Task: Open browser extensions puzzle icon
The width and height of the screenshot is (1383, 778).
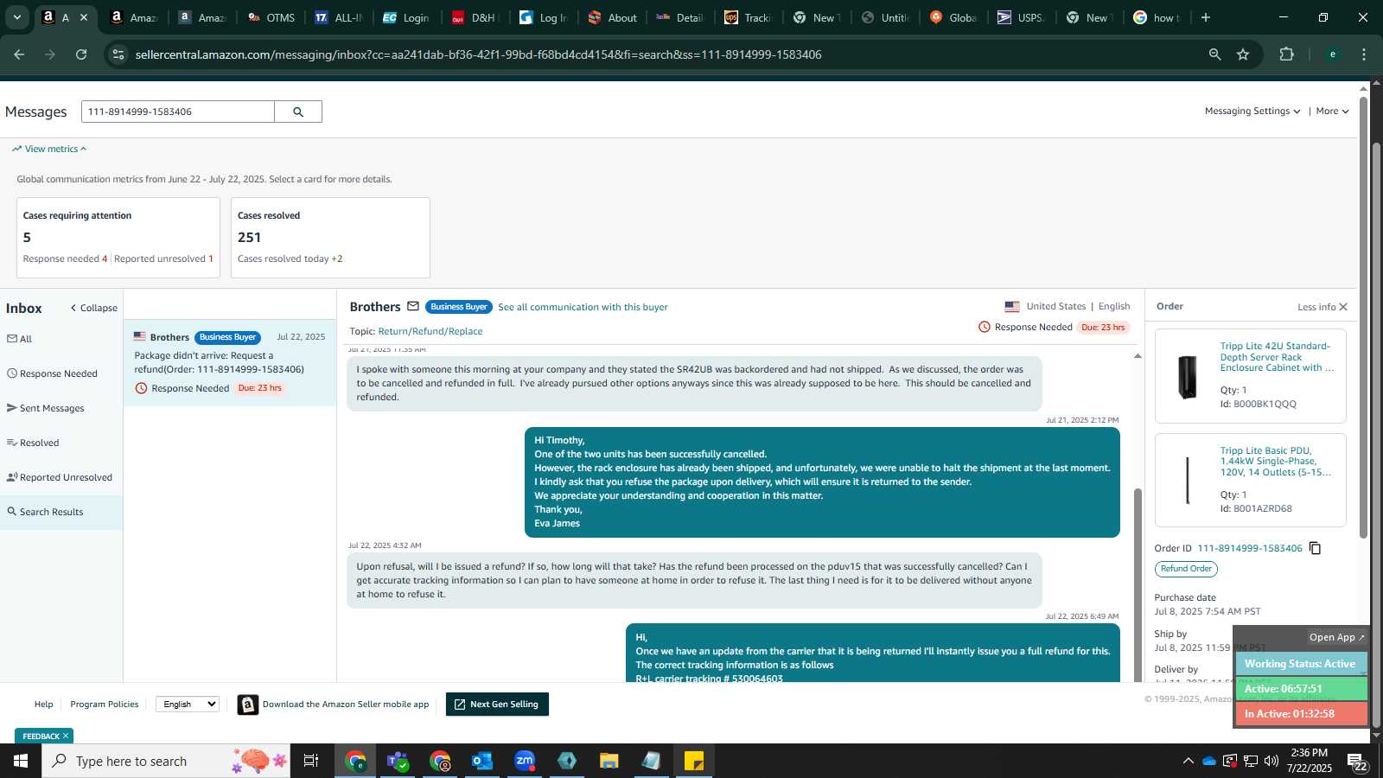Action: (1286, 54)
